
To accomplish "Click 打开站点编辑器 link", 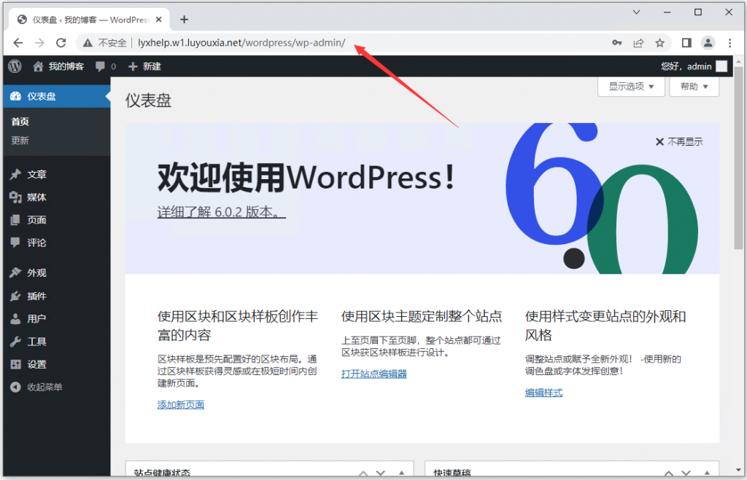I will click(374, 374).
